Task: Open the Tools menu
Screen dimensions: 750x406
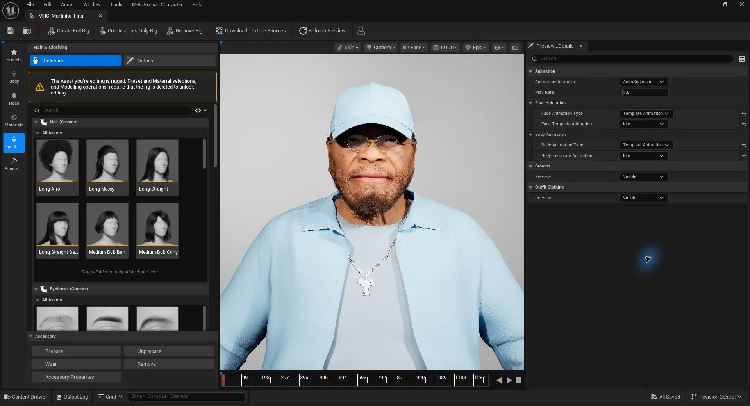Action: tap(116, 5)
